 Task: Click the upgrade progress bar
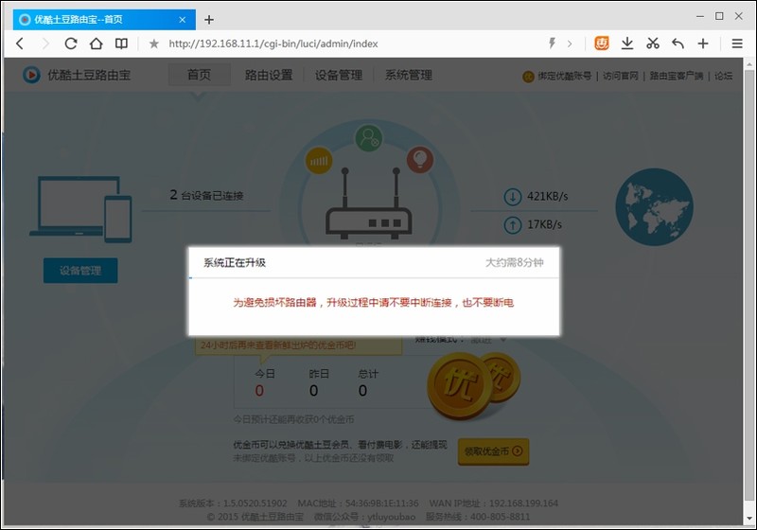374,278
